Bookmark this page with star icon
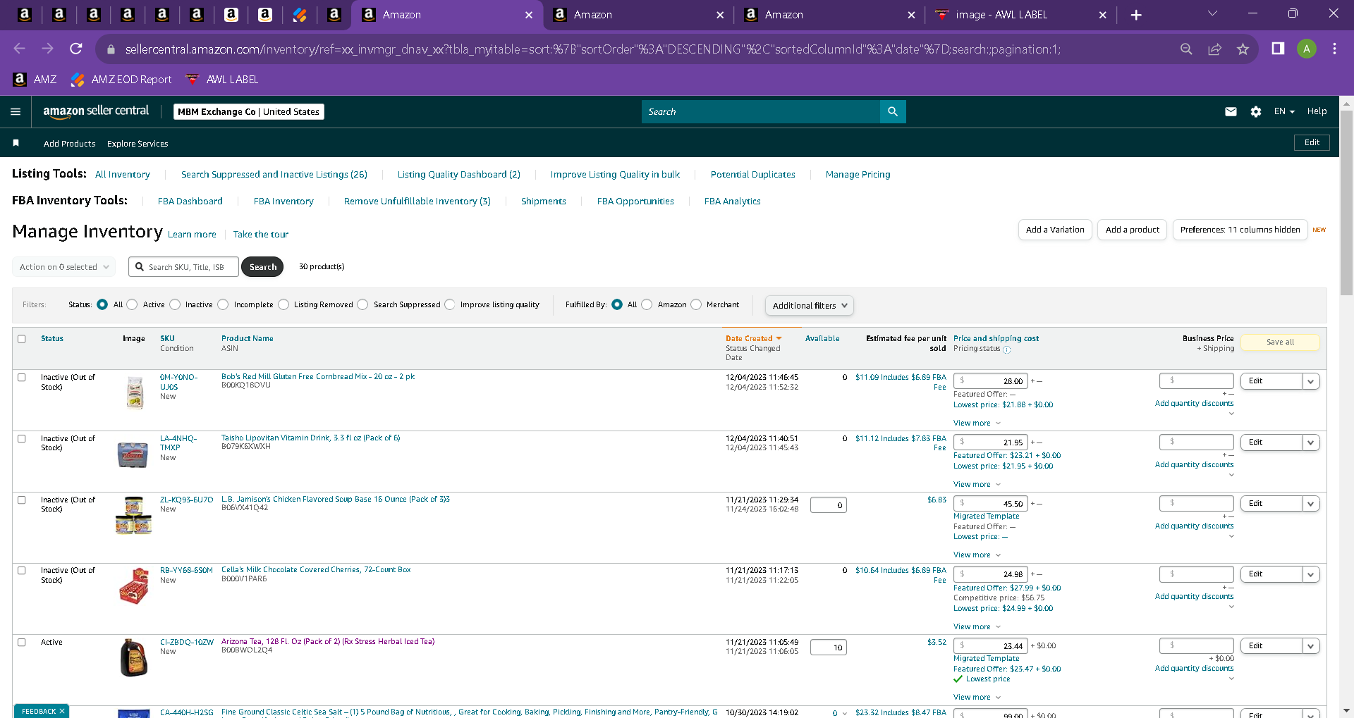 point(1243,49)
